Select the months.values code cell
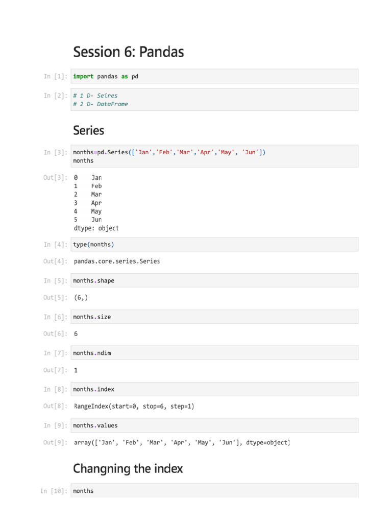This screenshot has height=523, width=392. point(214,425)
